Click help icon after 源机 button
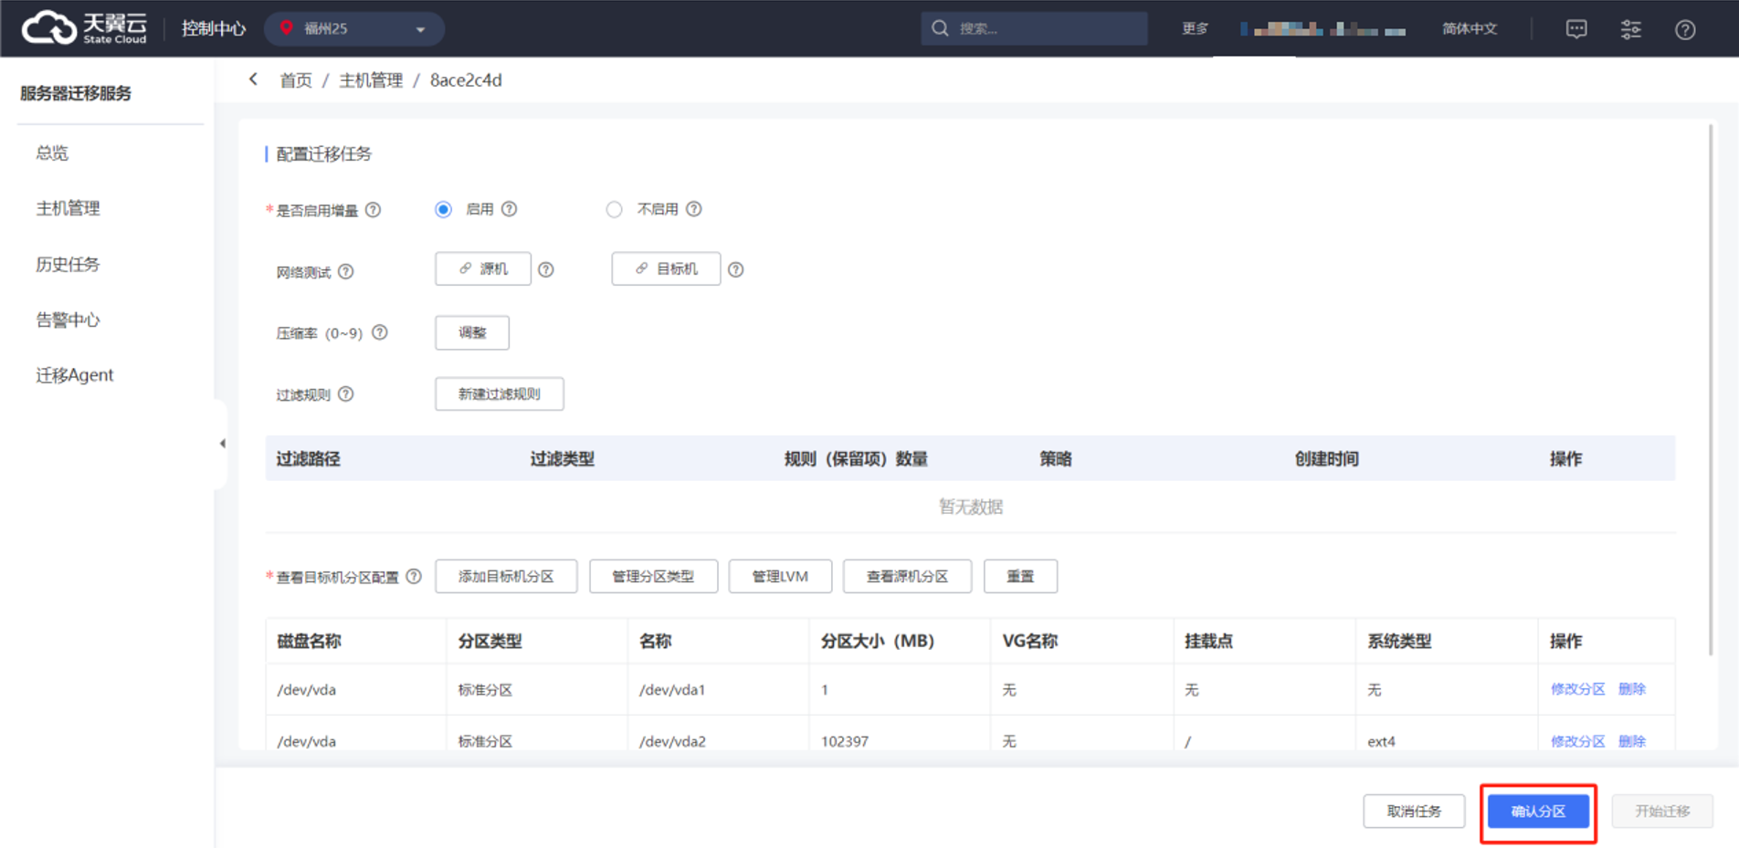This screenshot has width=1739, height=848. click(x=545, y=269)
